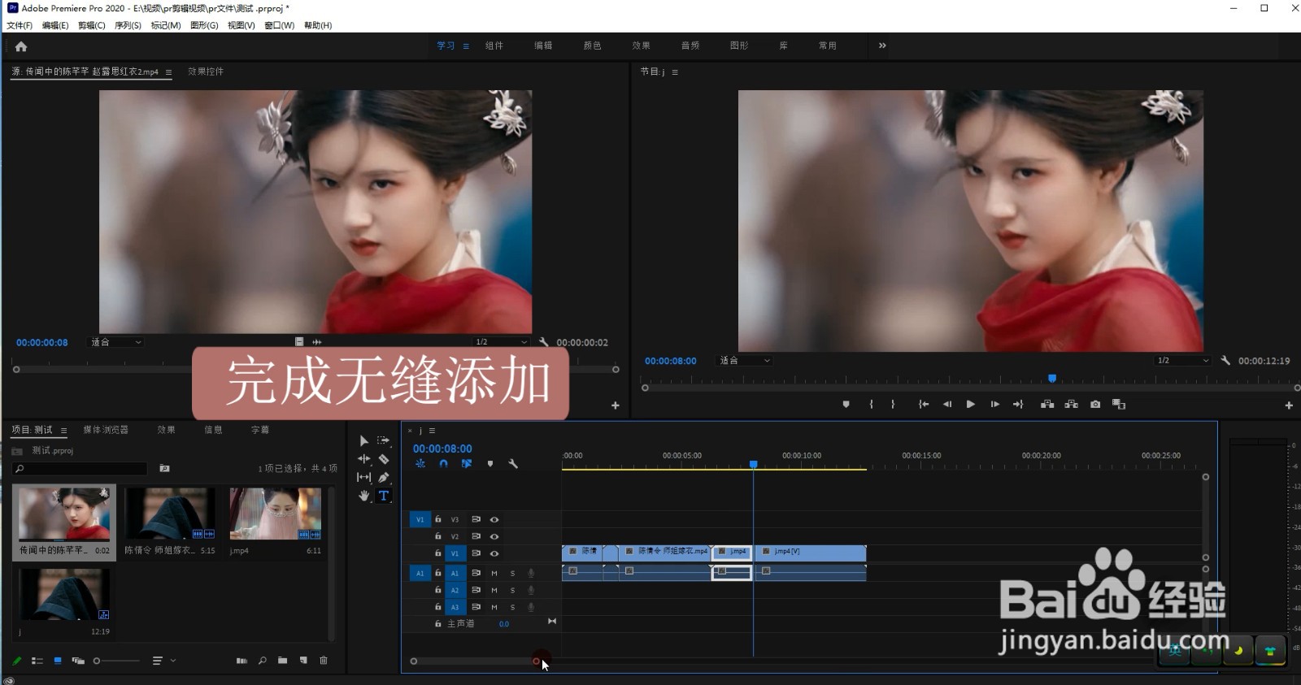The image size is (1301, 685).
Task: Select the Pen tool
Action: coord(384,477)
